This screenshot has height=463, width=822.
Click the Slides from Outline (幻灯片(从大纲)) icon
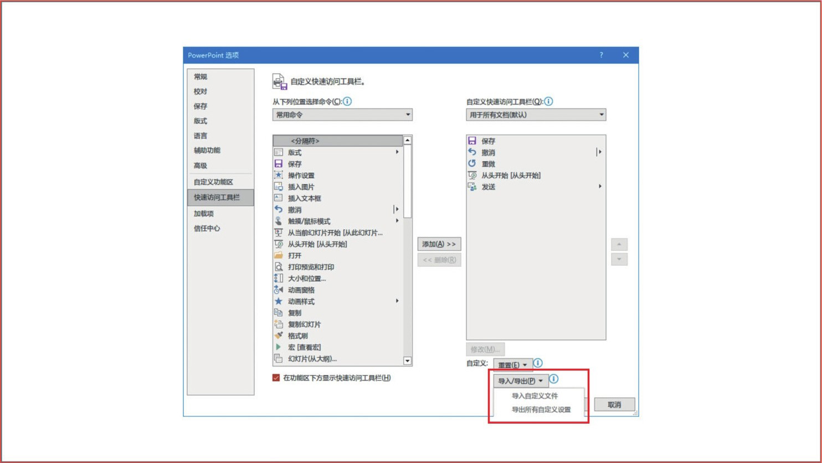tap(279, 358)
